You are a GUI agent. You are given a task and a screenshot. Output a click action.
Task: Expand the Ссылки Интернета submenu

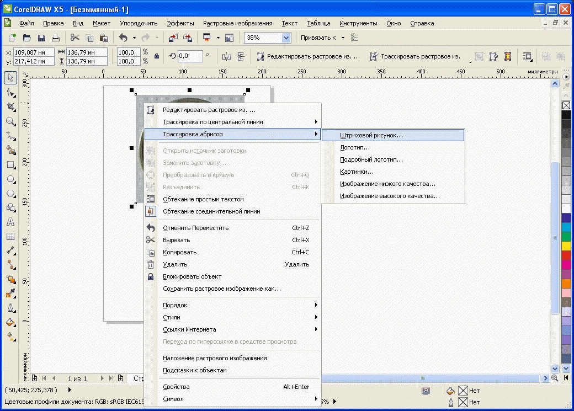pos(232,329)
